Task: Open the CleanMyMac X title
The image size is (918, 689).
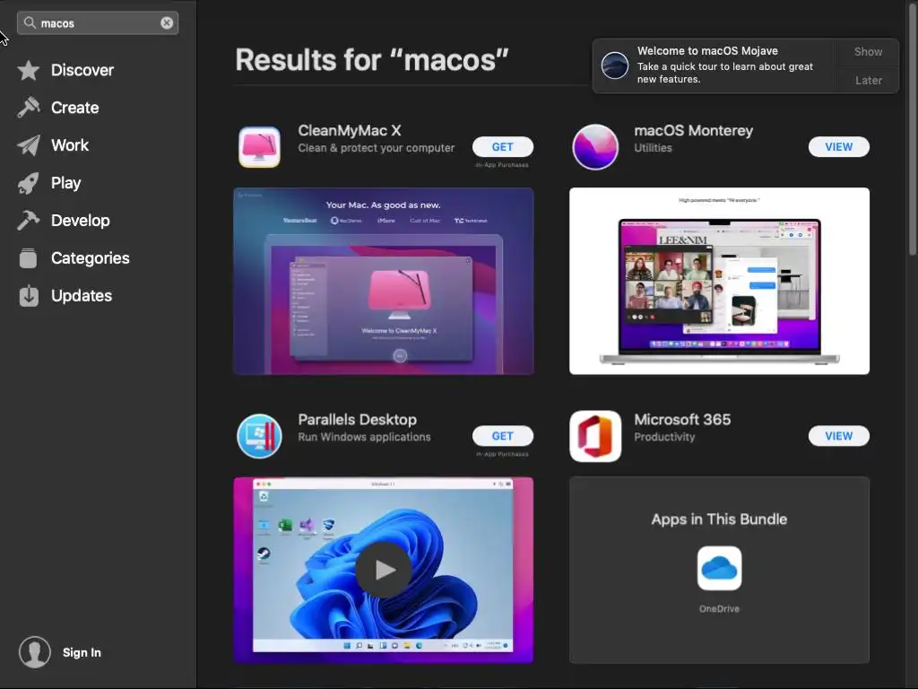Action: pos(350,131)
